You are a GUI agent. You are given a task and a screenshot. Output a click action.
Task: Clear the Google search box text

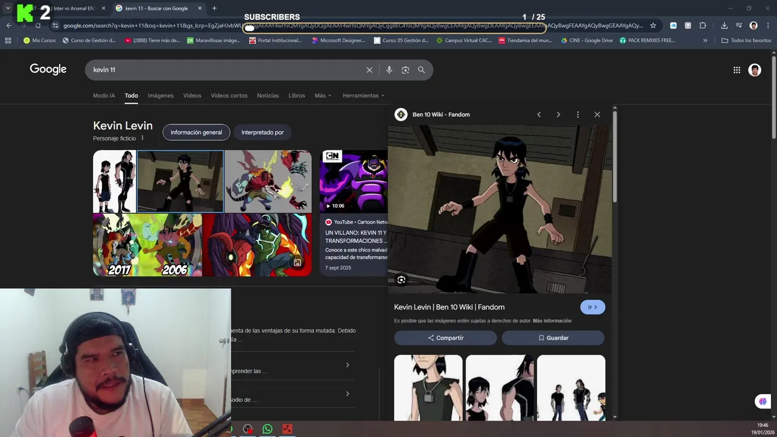point(369,70)
